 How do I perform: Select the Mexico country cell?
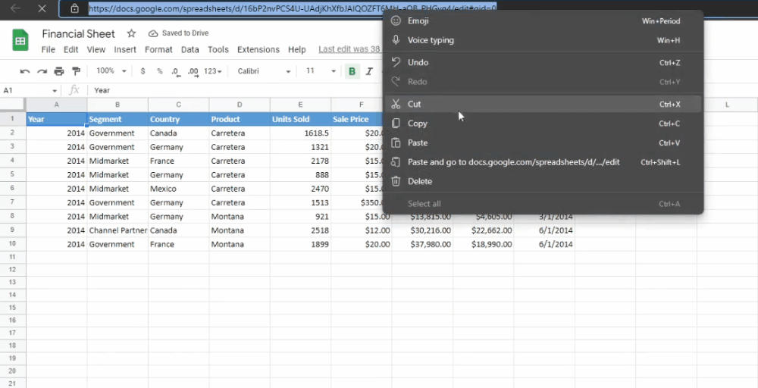(x=178, y=189)
